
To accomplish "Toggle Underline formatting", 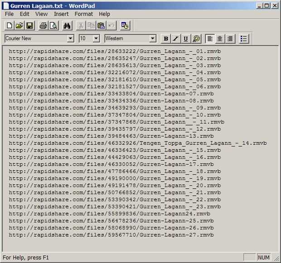I will coord(186,38).
